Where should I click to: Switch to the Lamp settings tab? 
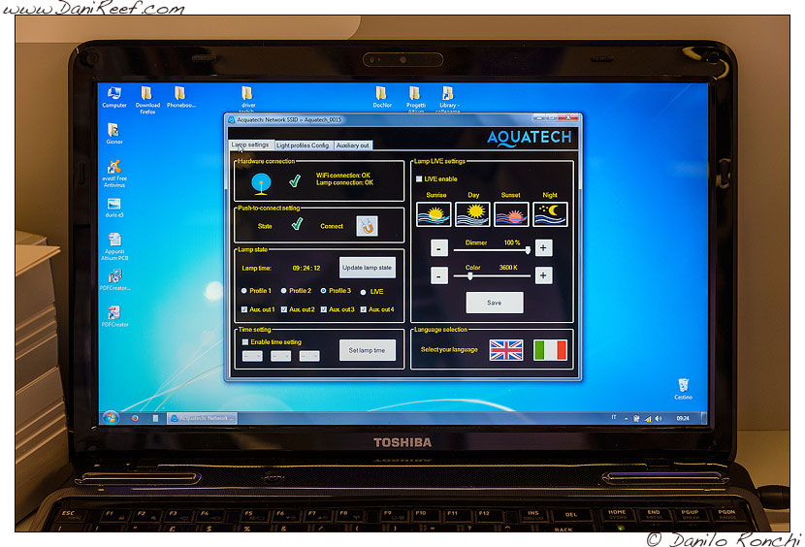pos(250,145)
